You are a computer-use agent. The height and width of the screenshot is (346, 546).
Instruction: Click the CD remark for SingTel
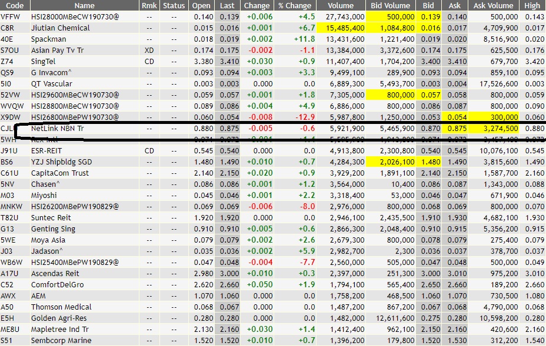[149, 62]
